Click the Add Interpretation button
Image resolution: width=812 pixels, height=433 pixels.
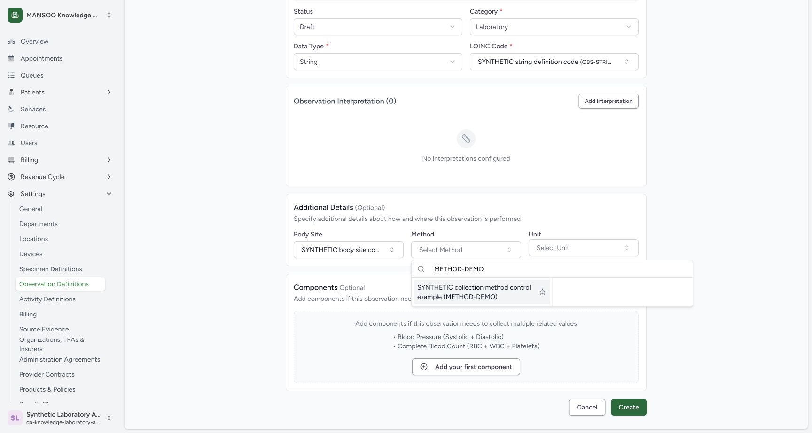click(609, 101)
